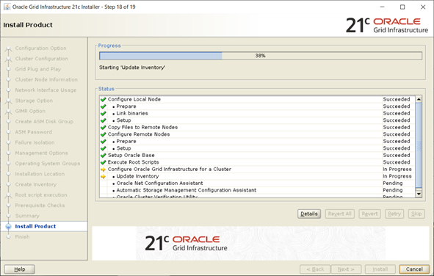Select Network Interface Usage step
The image size is (434, 276).
point(46,90)
